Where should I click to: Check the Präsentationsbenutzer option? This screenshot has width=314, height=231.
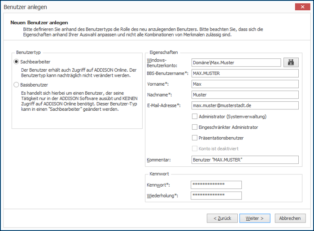click(194, 138)
